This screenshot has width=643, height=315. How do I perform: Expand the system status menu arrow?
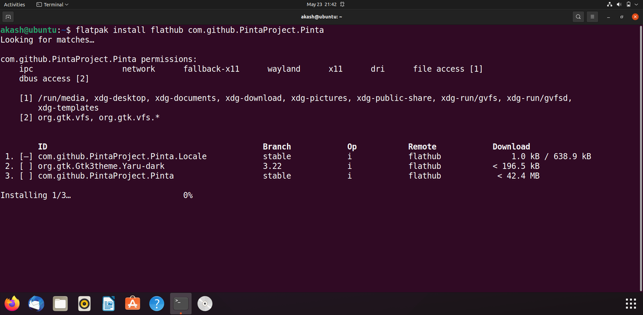[635, 4]
